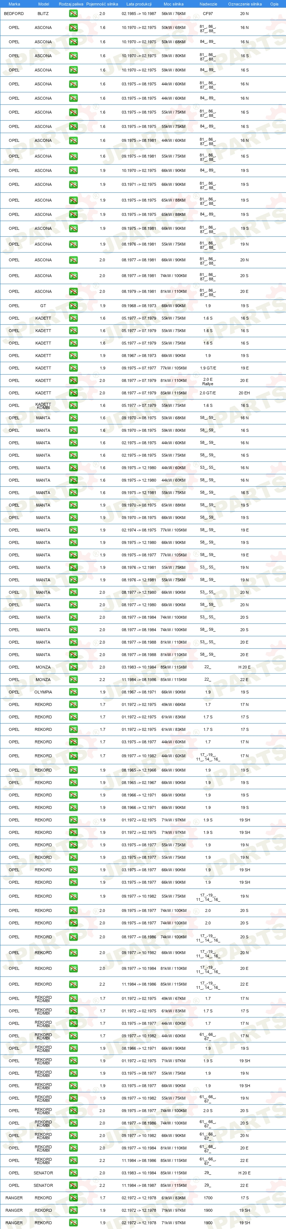The width and height of the screenshot is (286, 1229).
Task: Click fuel icon in SENATOR 2.2 row
Action: pyautogui.click(x=73, y=1185)
